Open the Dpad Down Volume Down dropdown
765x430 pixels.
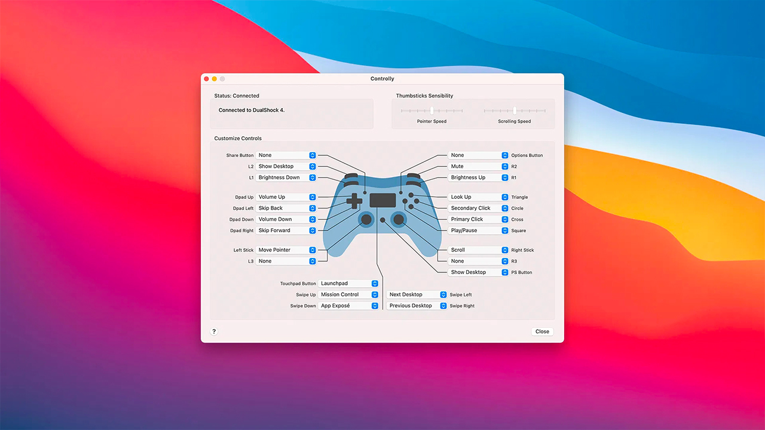(x=286, y=219)
